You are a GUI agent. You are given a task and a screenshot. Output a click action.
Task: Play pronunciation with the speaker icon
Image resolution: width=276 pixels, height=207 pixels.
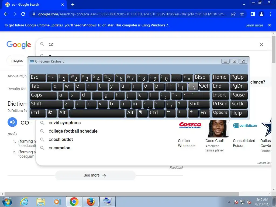tap(12, 122)
